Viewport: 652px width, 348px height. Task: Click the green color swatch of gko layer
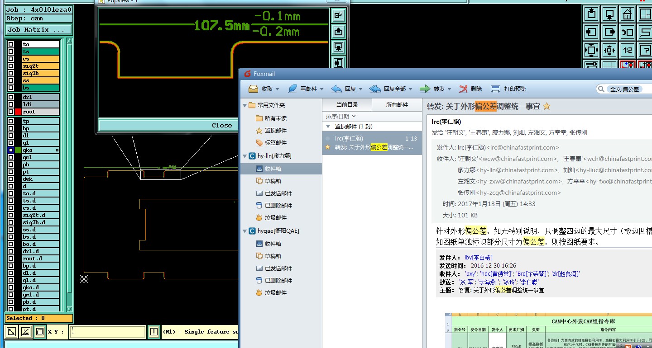(x=18, y=150)
